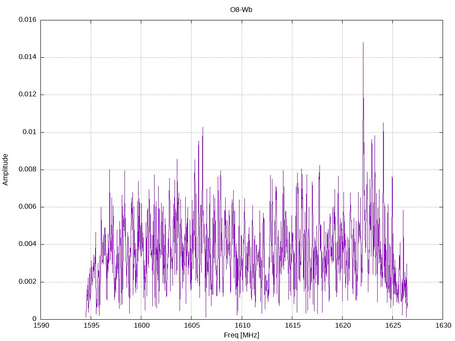Click the x-axis tick label 1610
The image size is (455, 341).
242,325
